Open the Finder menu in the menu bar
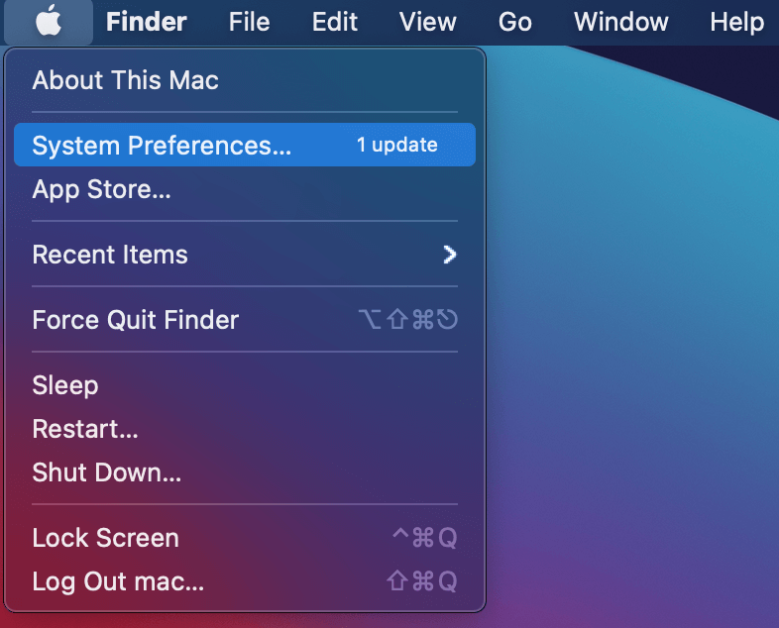Image resolution: width=779 pixels, height=628 pixels. [146, 22]
